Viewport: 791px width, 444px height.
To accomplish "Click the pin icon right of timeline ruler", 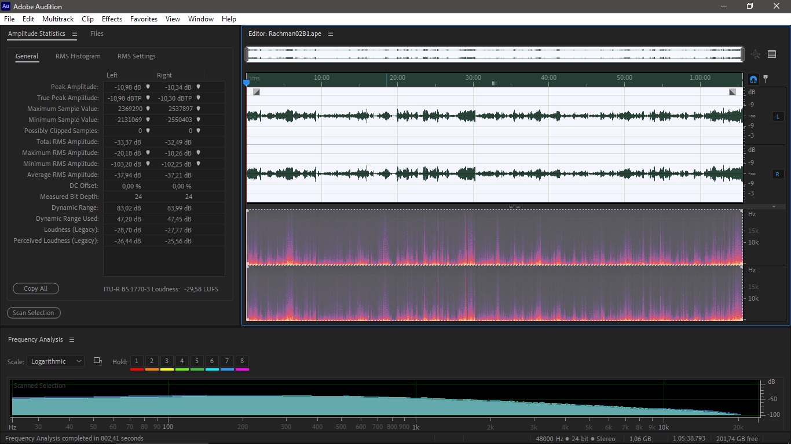I will tap(766, 79).
